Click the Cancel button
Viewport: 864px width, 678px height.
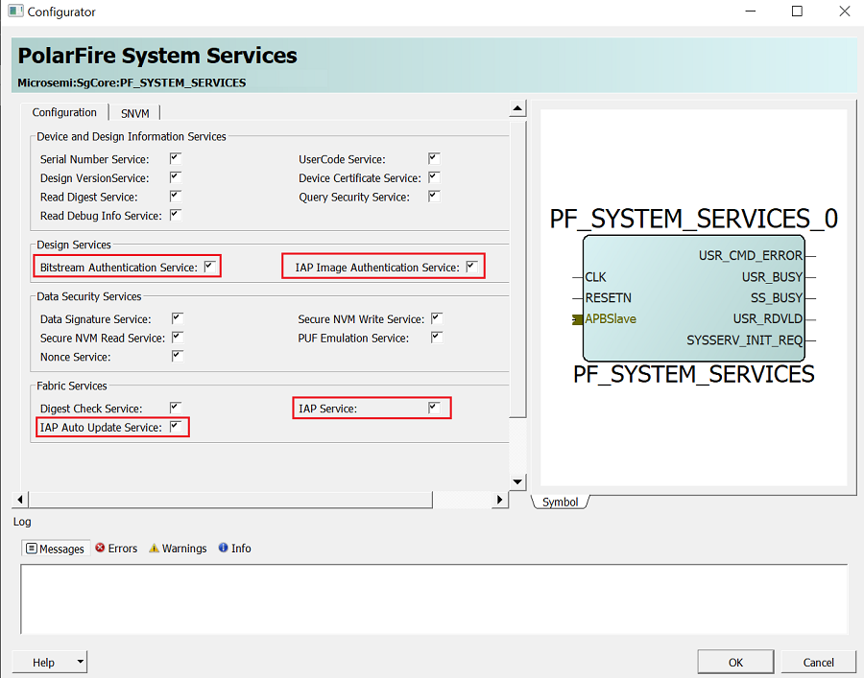(x=818, y=662)
